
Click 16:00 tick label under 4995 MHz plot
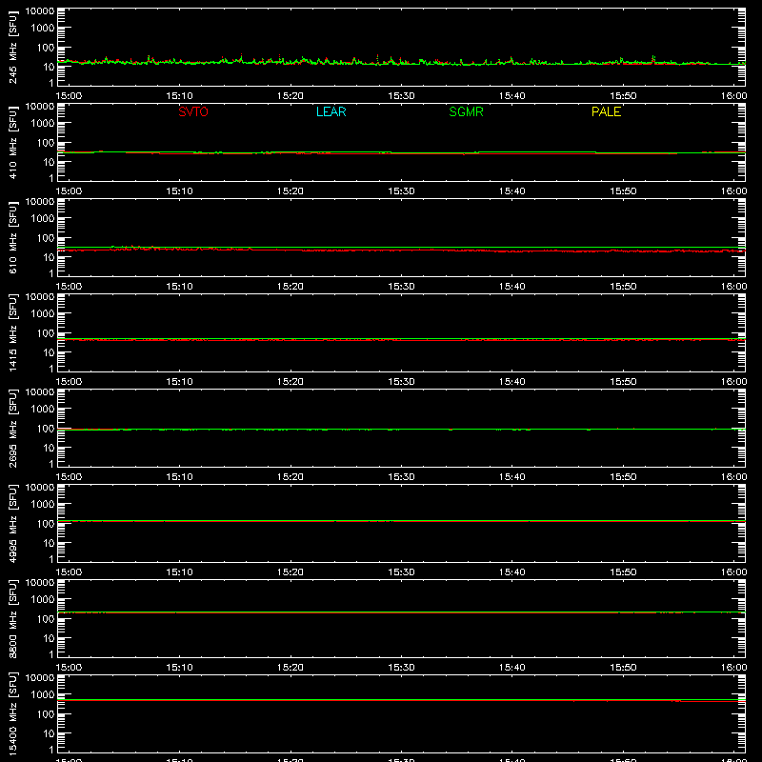(x=733, y=572)
